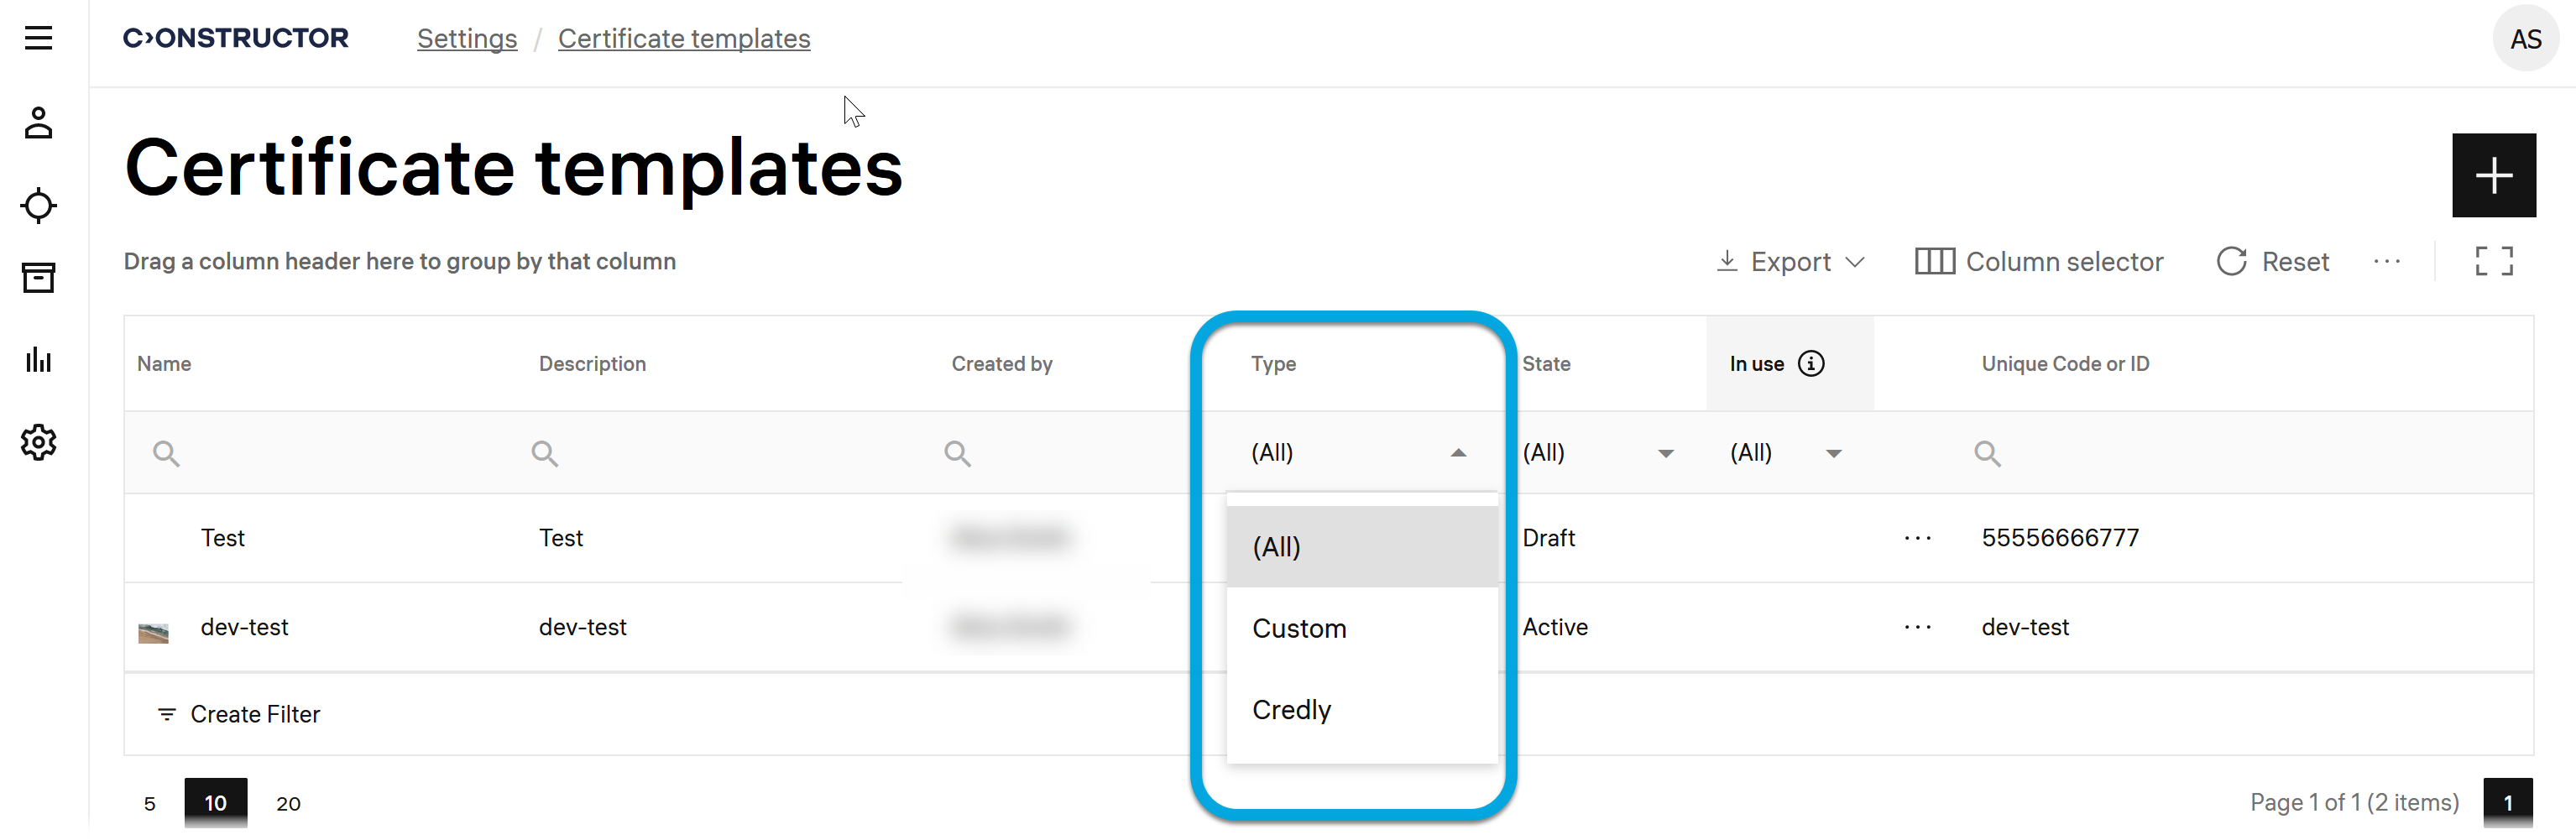The height and width of the screenshot is (840, 2576).
Task: Open the Column selector
Action: pos(2038,262)
